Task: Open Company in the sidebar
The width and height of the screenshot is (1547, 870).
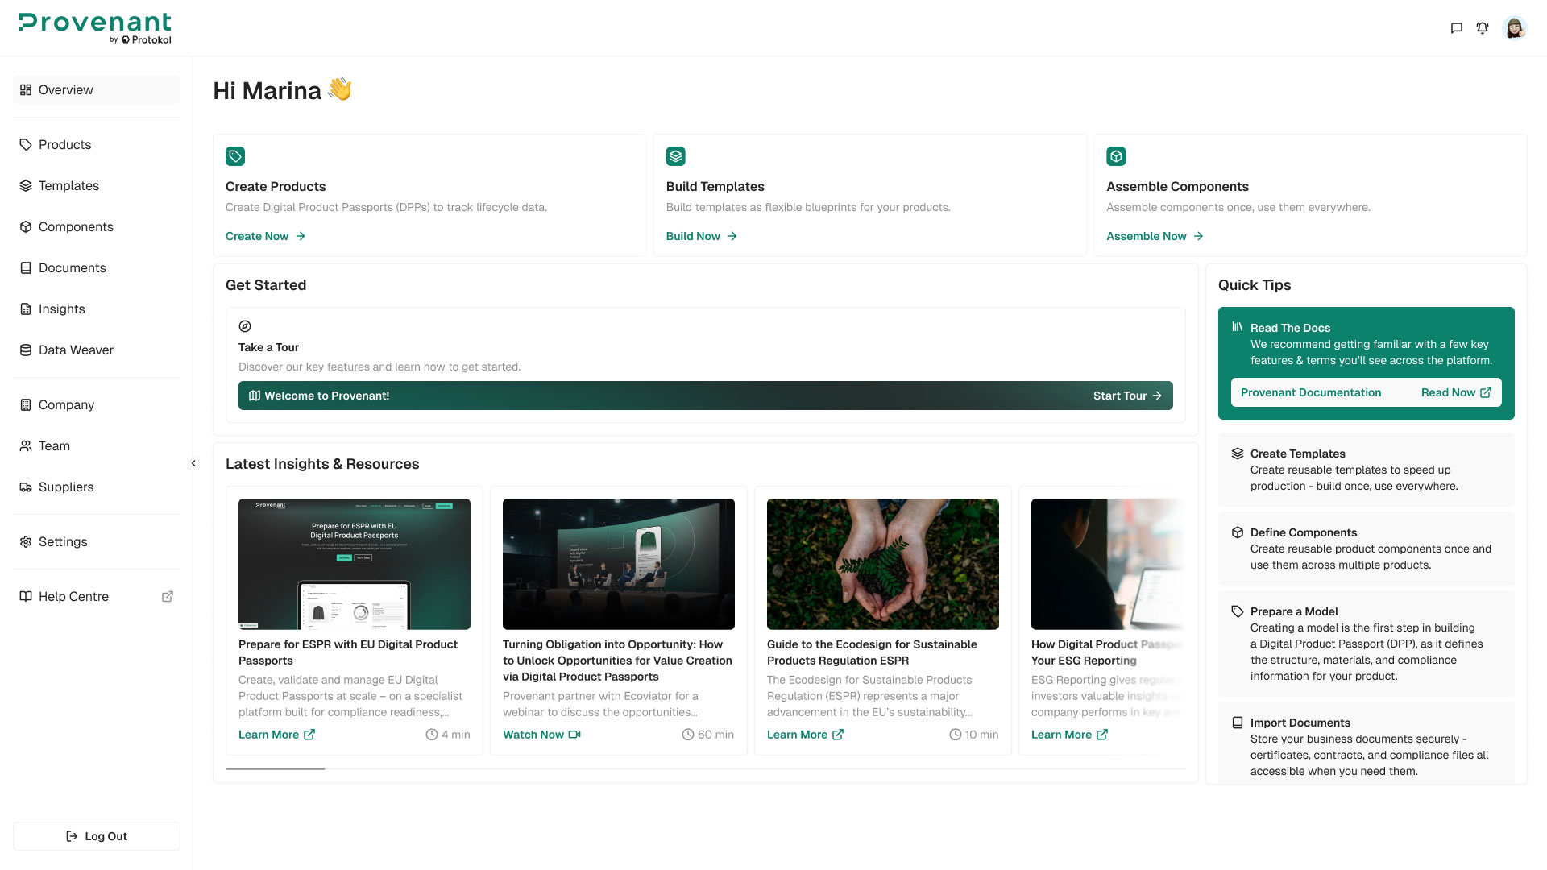Action: click(97, 404)
